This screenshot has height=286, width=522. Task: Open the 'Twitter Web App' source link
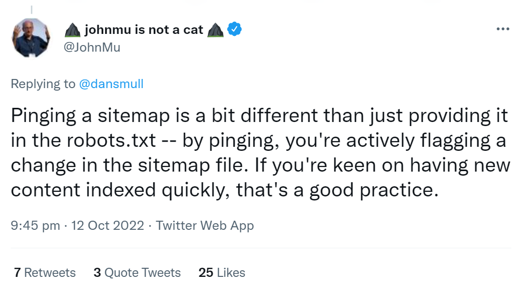[205, 226]
